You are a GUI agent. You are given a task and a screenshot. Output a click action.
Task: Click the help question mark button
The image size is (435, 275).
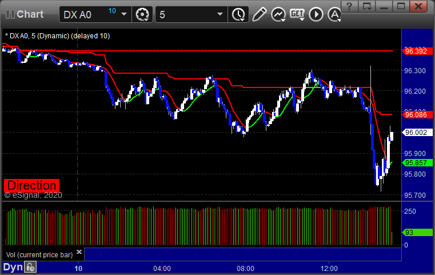pos(349,6)
